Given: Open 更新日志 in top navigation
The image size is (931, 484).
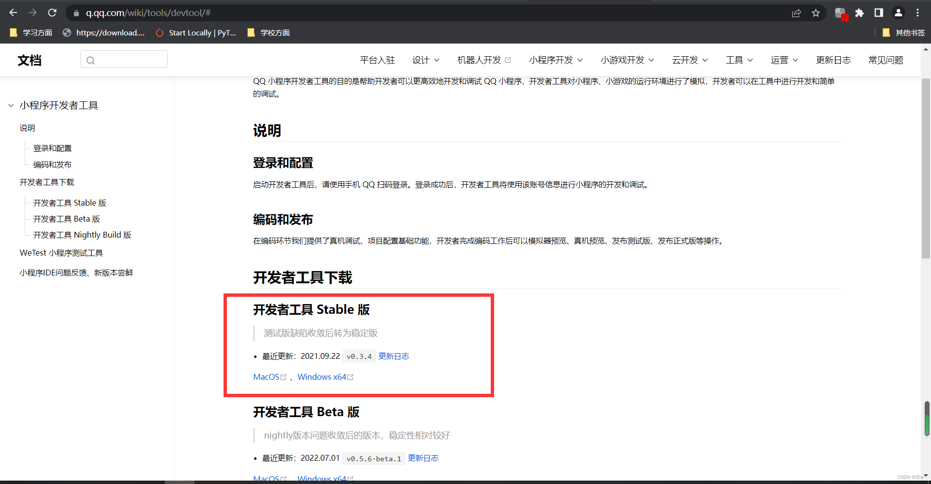Looking at the screenshot, I should pyautogui.click(x=833, y=60).
